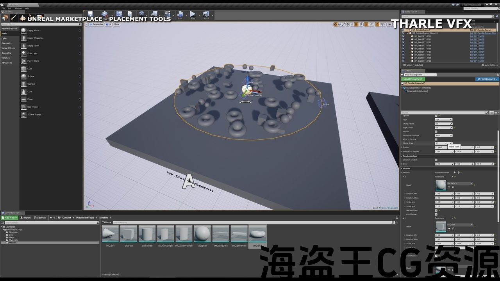
Task: Select the Geometry category tab
Action: point(6,53)
